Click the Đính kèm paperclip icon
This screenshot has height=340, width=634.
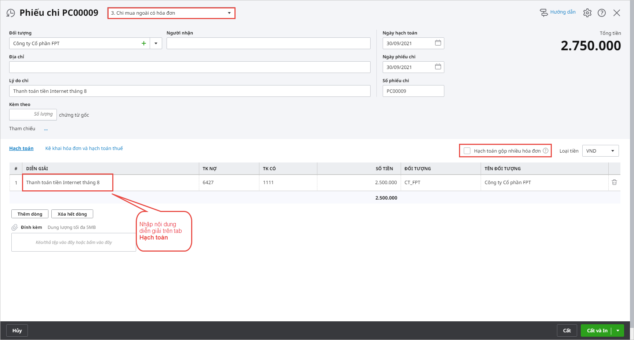click(15, 227)
